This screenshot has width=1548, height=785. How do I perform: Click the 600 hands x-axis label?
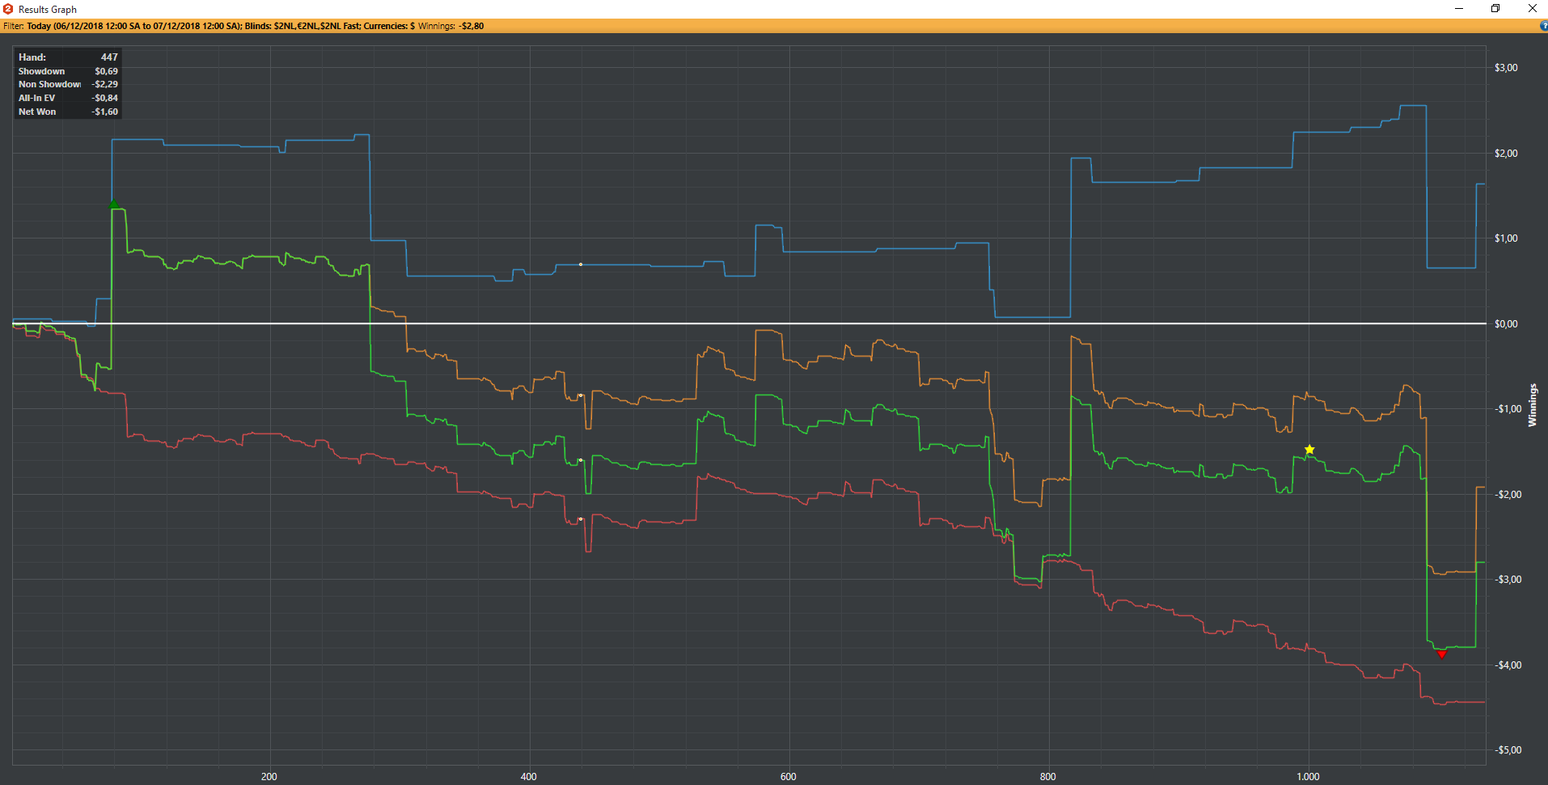pos(789,777)
